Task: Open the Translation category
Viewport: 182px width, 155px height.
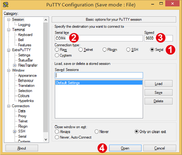Action: tap(26, 86)
